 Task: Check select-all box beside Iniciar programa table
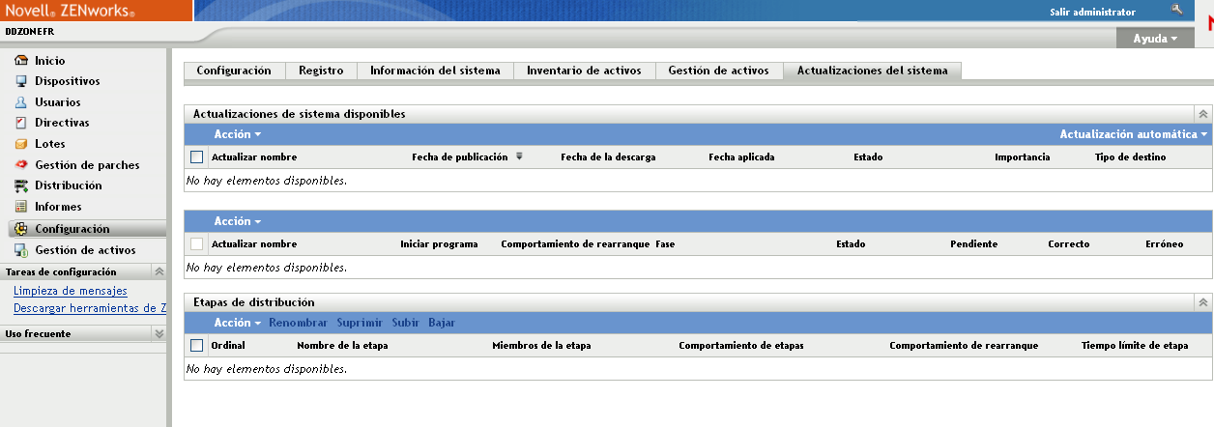(197, 244)
